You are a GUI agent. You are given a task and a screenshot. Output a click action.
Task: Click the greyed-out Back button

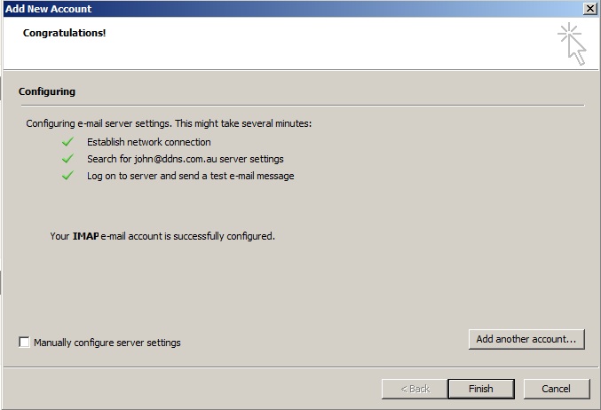[x=415, y=389]
